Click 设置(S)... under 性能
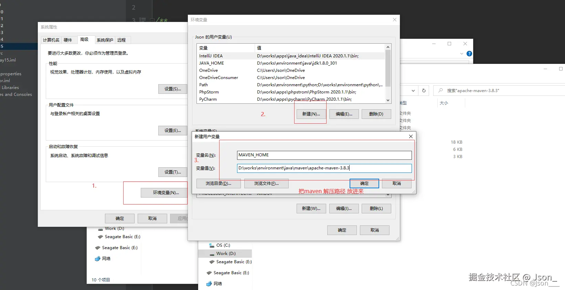 click(173, 89)
